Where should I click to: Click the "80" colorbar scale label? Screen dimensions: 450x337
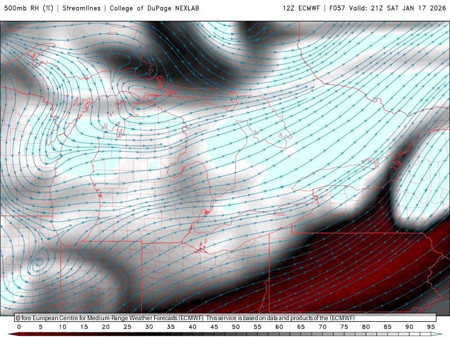(x=366, y=327)
